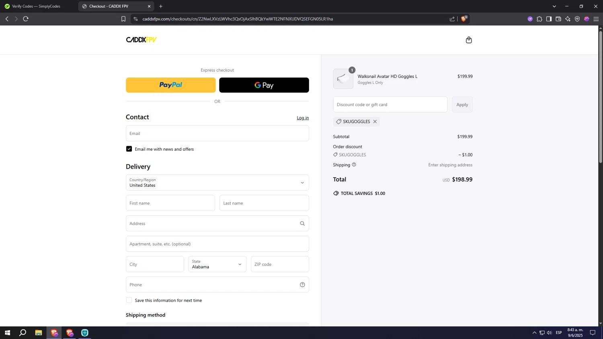Open browser extensions puzzle icon

click(539, 19)
